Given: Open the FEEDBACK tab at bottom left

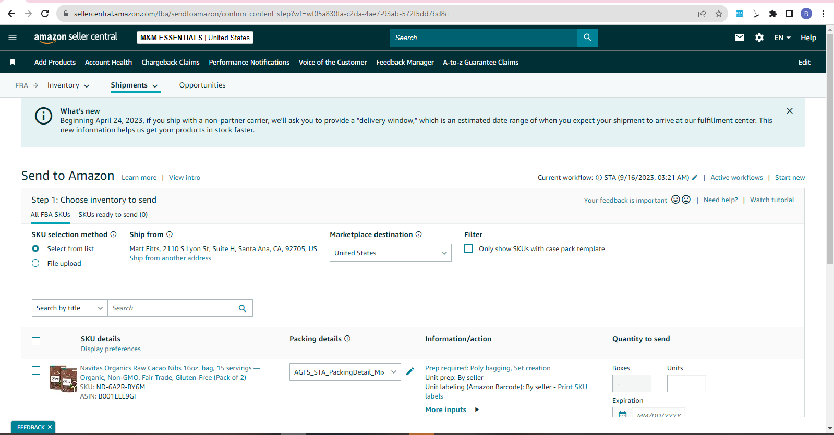Looking at the screenshot, I should (33, 427).
